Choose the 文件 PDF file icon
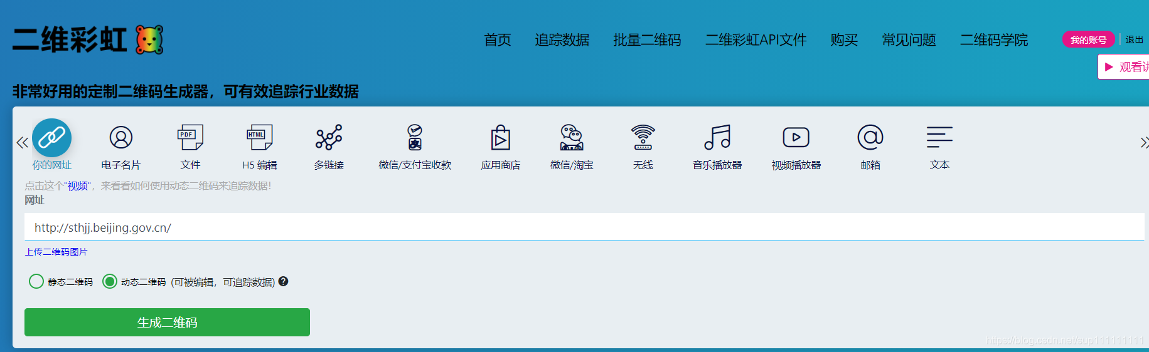The width and height of the screenshot is (1149, 352). (x=190, y=137)
